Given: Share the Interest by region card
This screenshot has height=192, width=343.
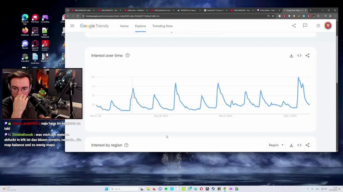Looking at the screenshot, I should (x=307, y=145).
